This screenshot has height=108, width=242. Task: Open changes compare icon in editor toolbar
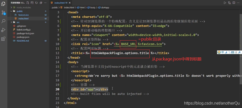pyautogui.click(x=229, y=3)
